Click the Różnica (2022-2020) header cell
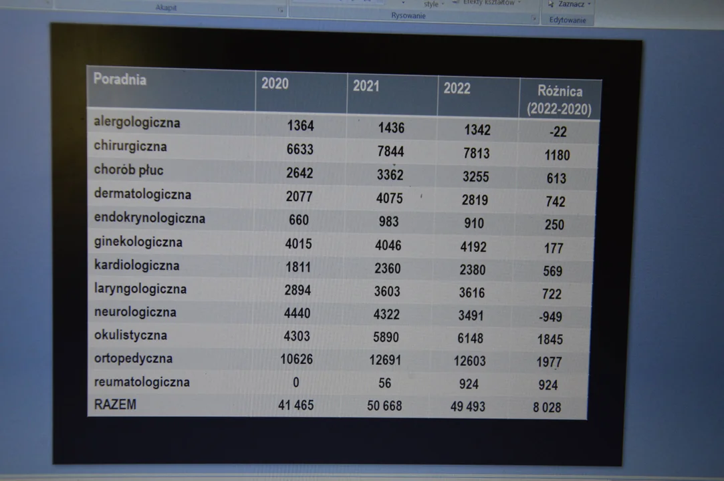The height and width of the screenshot is (481, 724). [x=560, y=100]
